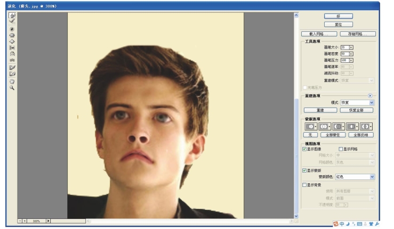Click the 载入网格 load mesh button

tap(319, 34)
